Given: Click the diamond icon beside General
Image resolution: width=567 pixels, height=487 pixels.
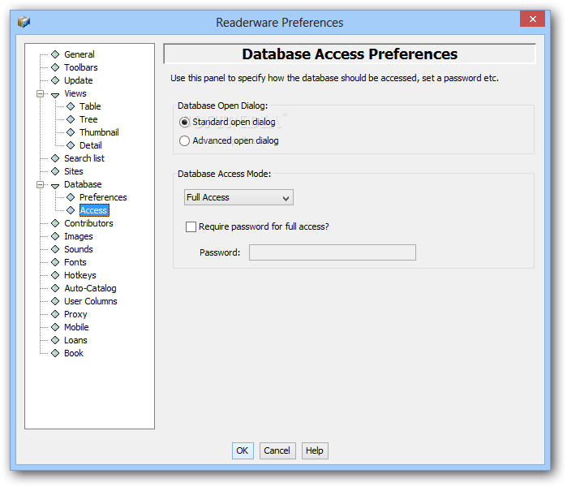Looking at the screenshot, I should pyautogui.click(x=55, y=54).
